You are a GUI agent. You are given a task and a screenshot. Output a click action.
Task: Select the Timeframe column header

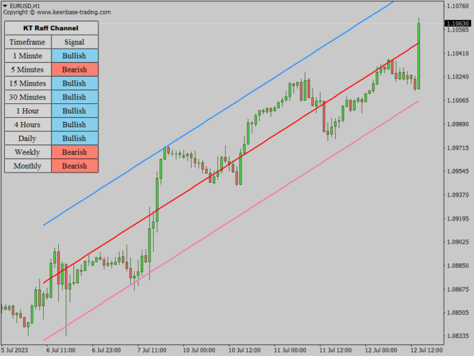pyautogui.click(x=28, y=42)
